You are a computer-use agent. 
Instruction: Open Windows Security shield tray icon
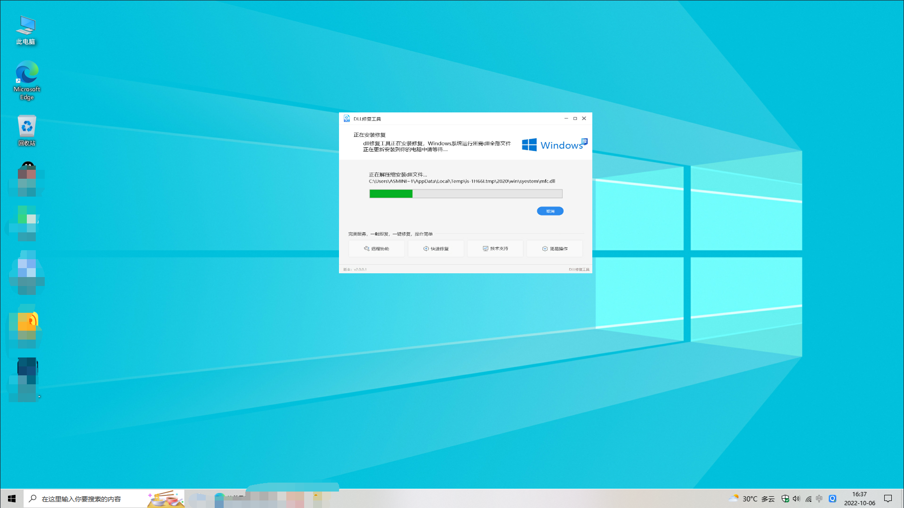point(785,499)
